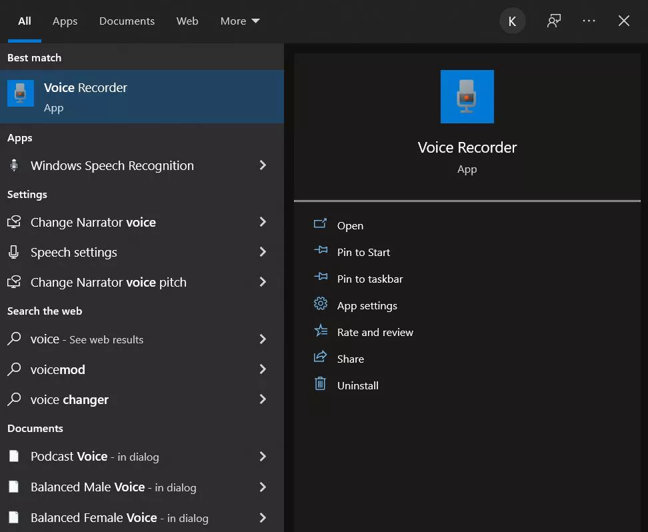Click the Share text action
Screen dimensions: 648x532
point(351,359)
